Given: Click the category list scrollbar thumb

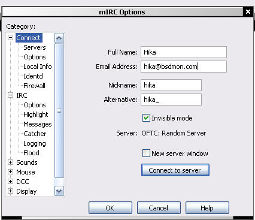Looking at the screenshot, I should pyautogui.click(x=59, y=111).
